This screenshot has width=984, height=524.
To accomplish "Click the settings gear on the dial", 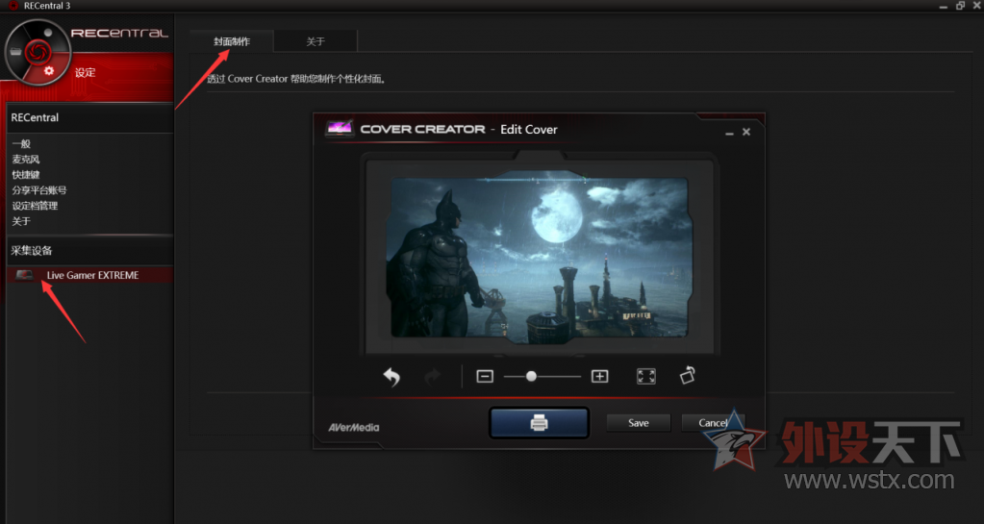I will click(49, 71).
